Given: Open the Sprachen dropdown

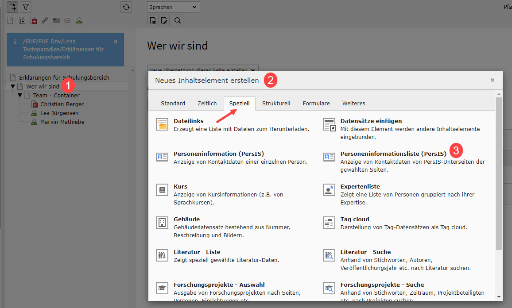Looking at the screenshot, I should pyautogui.click(x=173, y=7).
